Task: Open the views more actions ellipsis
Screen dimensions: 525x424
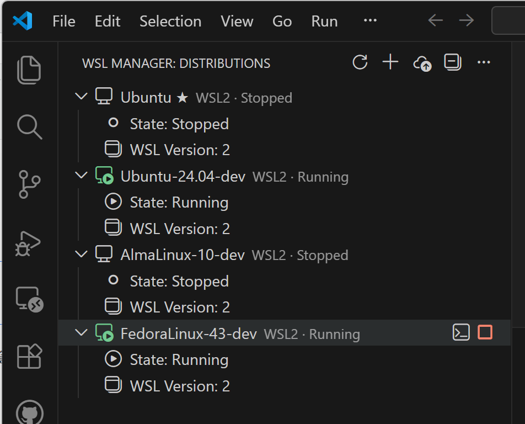Action: [484, 62]
